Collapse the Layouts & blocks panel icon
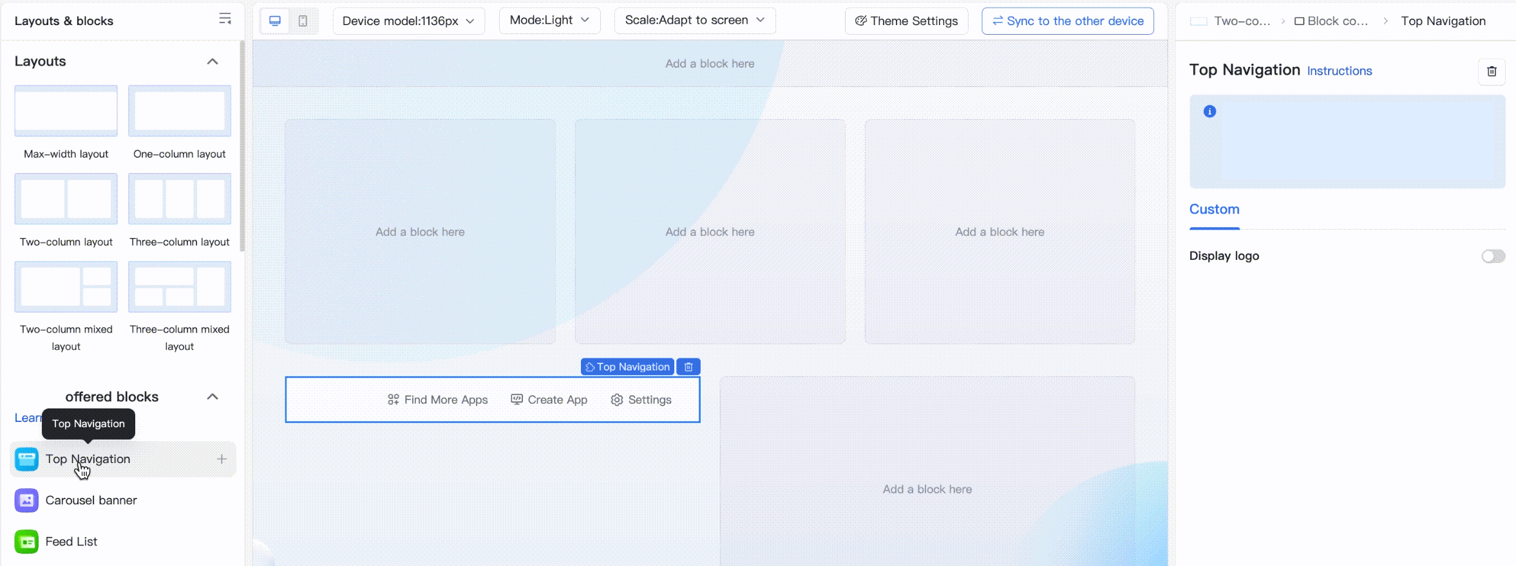 (225, 19)
